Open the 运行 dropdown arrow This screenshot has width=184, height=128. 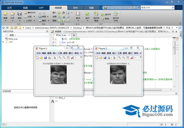87,21
